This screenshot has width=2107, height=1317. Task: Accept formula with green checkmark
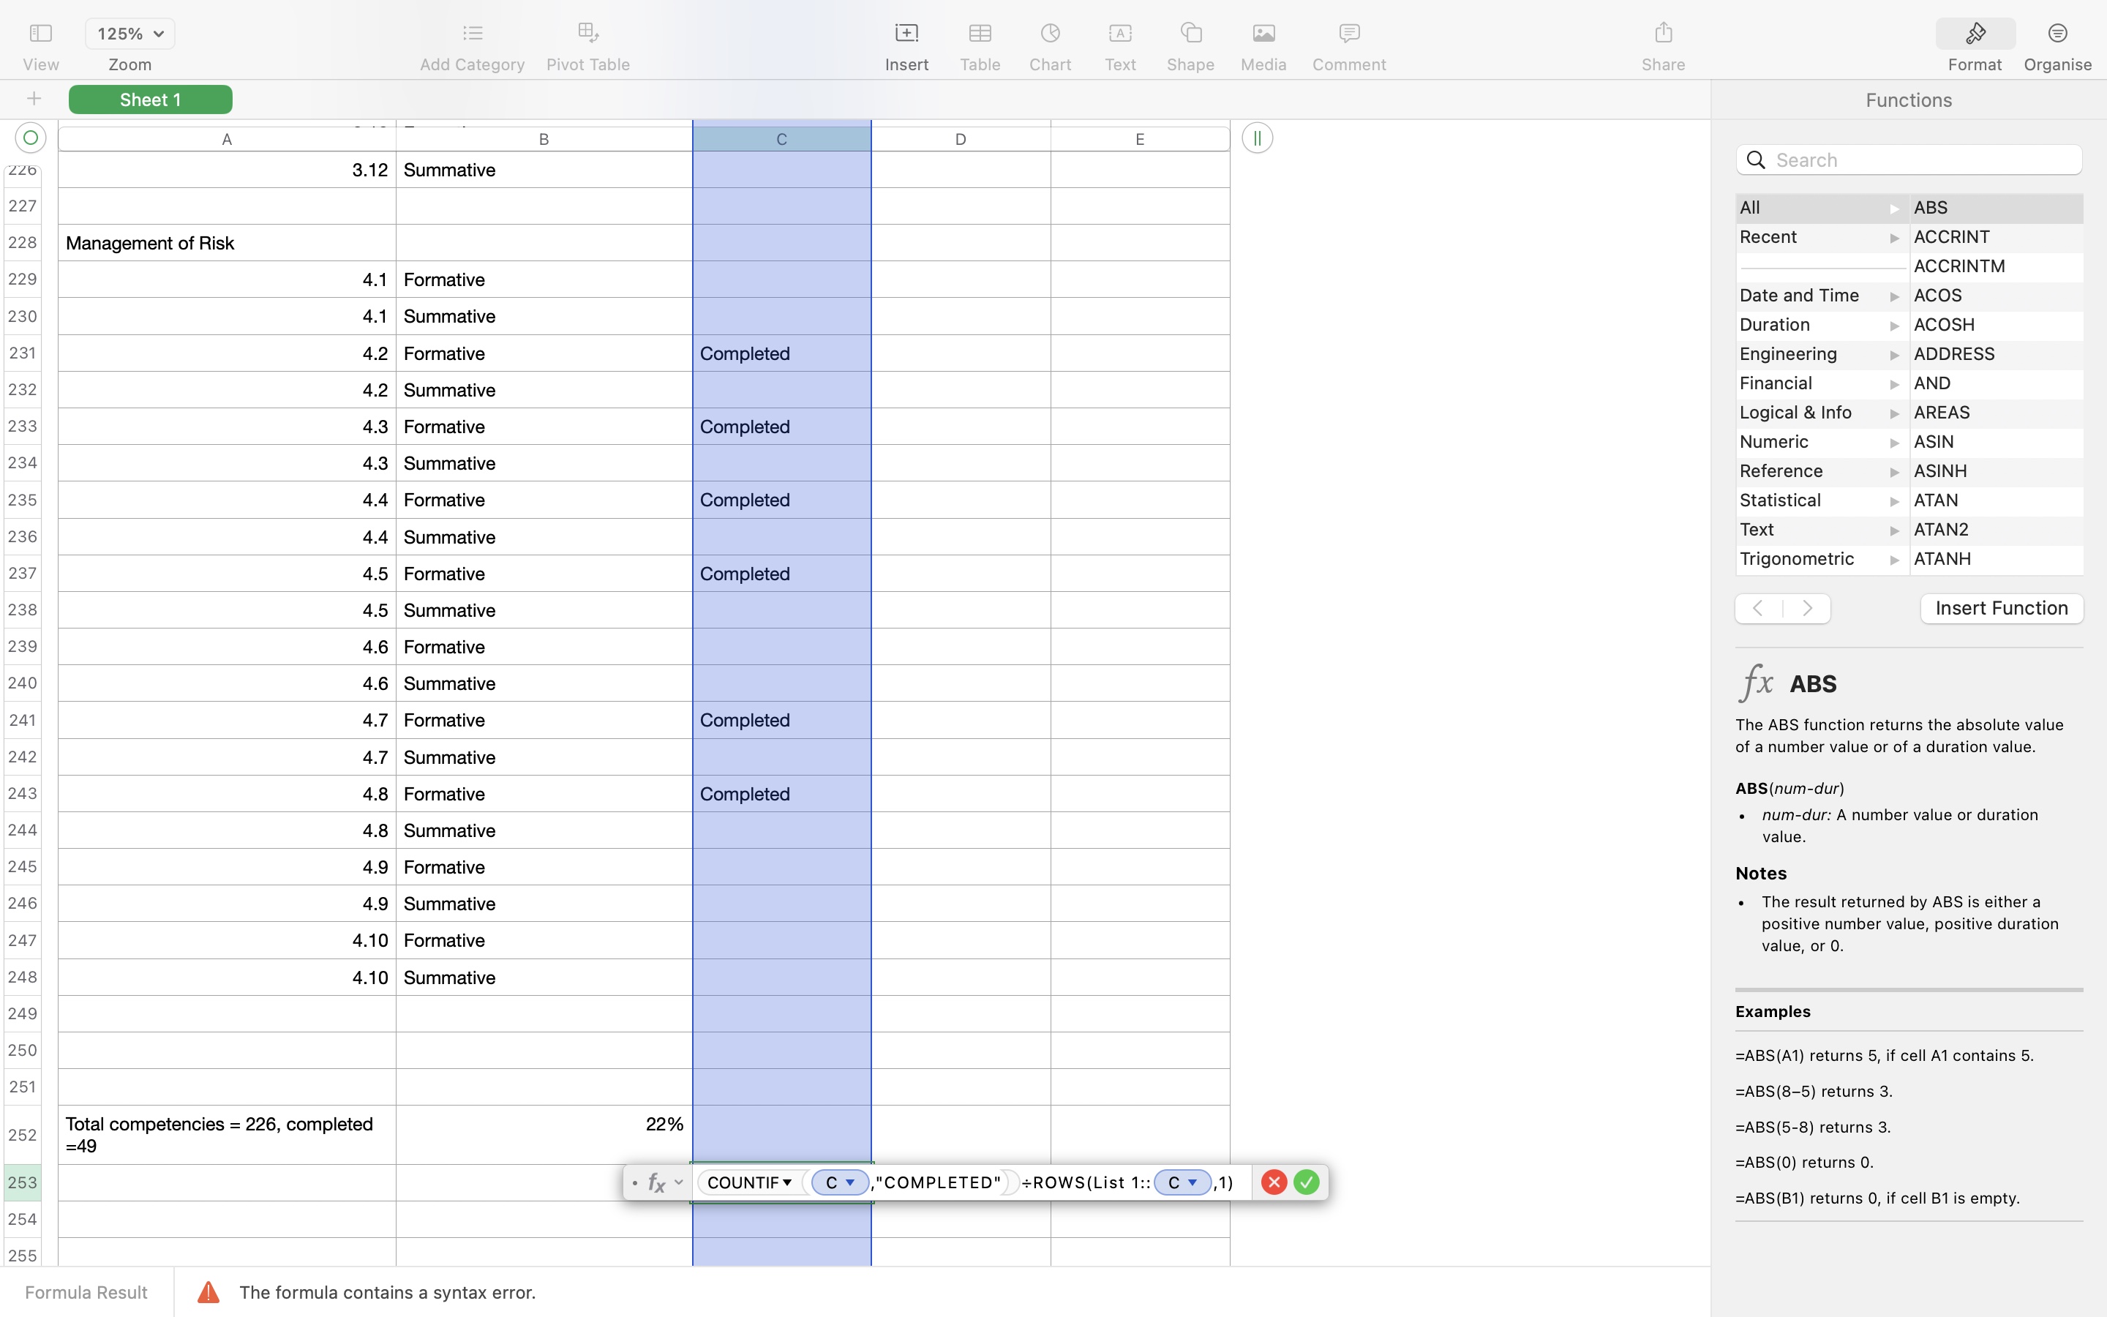(x=1306, y=1182)
